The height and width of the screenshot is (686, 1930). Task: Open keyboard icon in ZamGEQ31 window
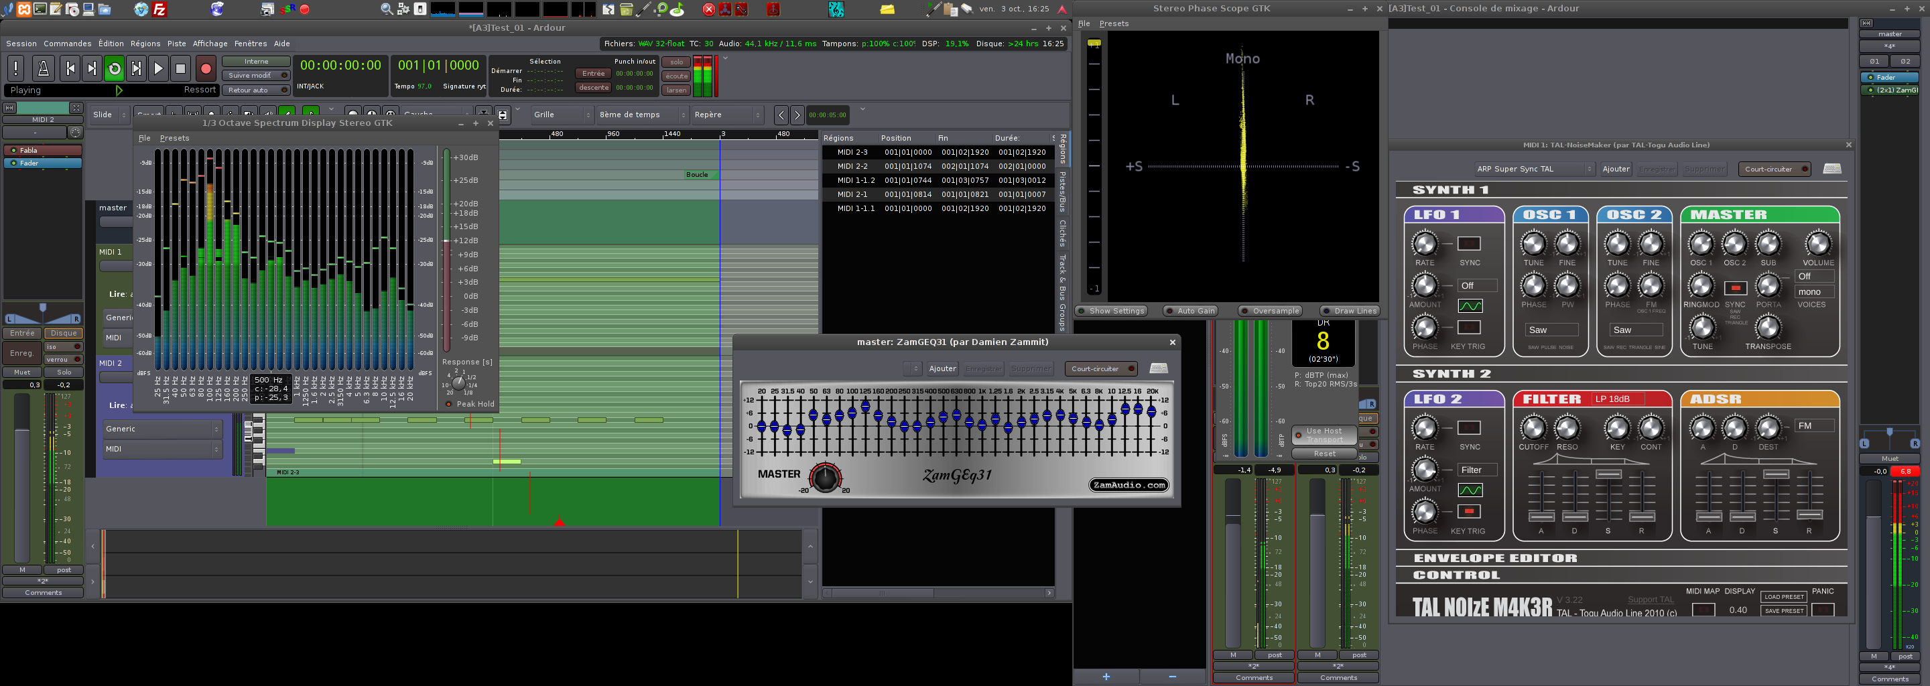[x=1158, y=368]
